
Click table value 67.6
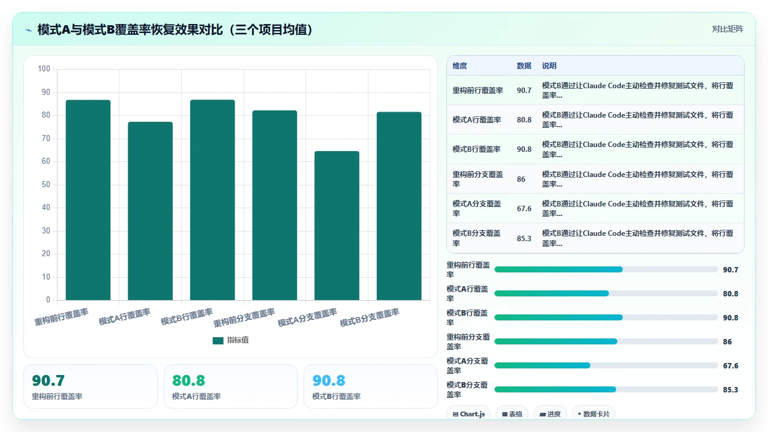(x=524, y=208)
